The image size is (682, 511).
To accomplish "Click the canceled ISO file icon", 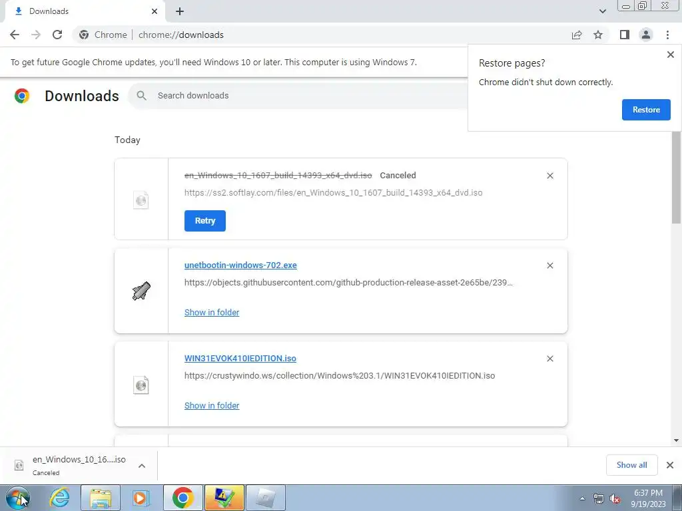I will (141, 200).
